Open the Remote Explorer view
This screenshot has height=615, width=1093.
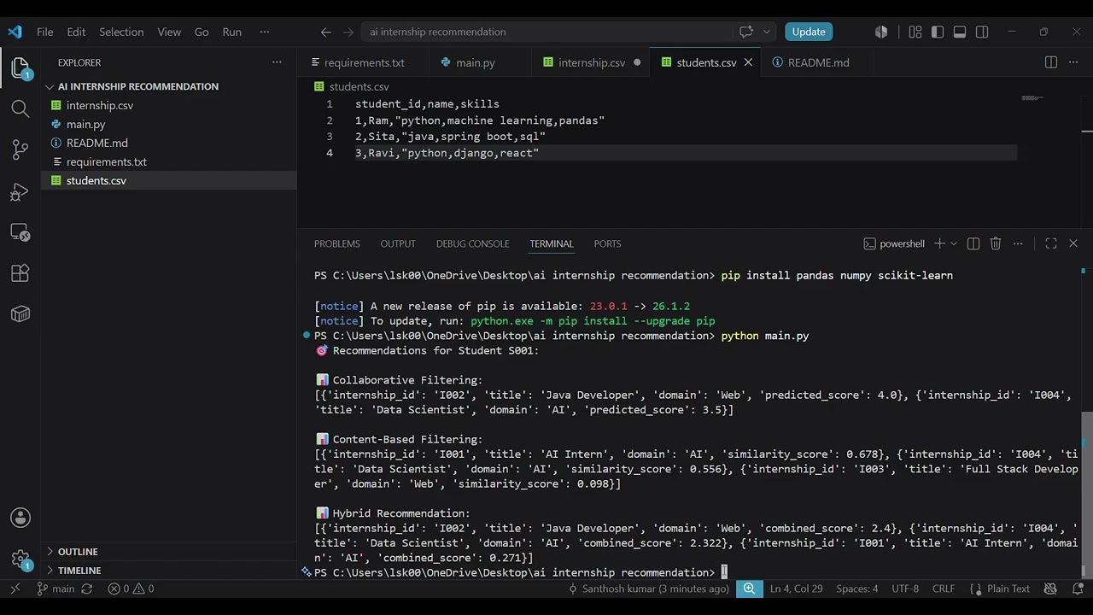[20, 232]
